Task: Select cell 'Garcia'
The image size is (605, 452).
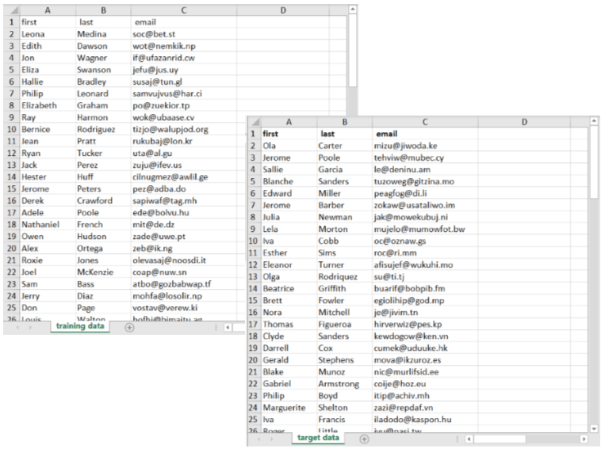Action: coord(345,169)
